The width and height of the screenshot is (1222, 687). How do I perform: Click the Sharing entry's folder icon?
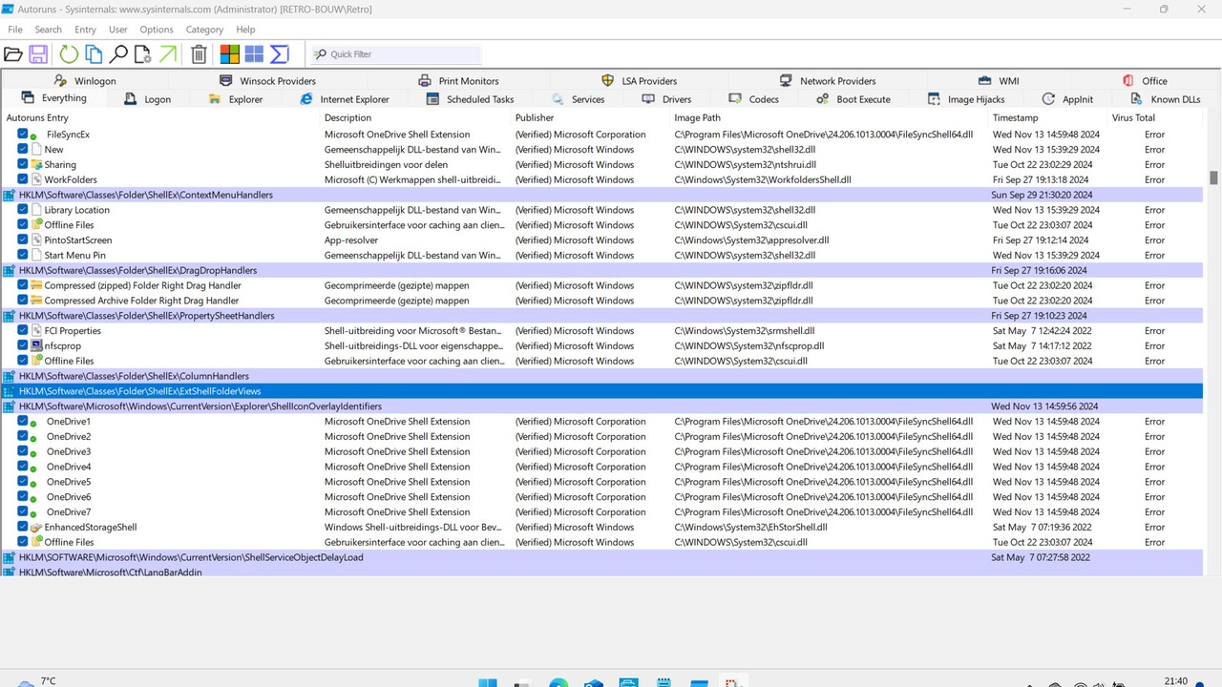pyautogui.click(x=36, y=164)
